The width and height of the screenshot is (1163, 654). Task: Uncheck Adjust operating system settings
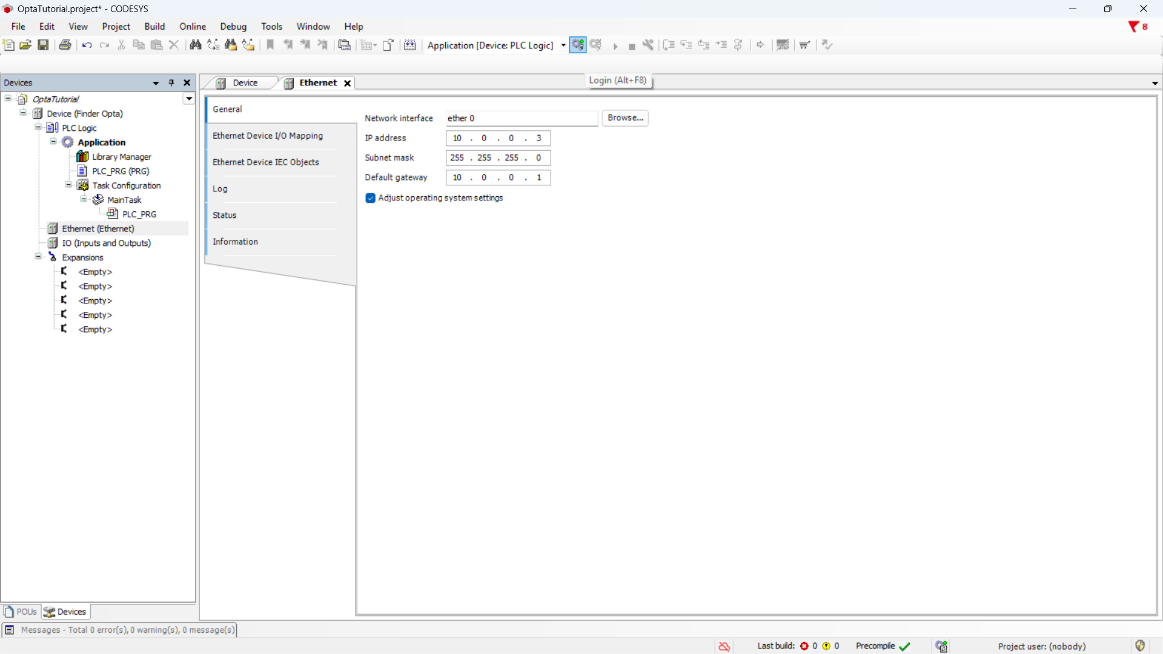(370, 198)
